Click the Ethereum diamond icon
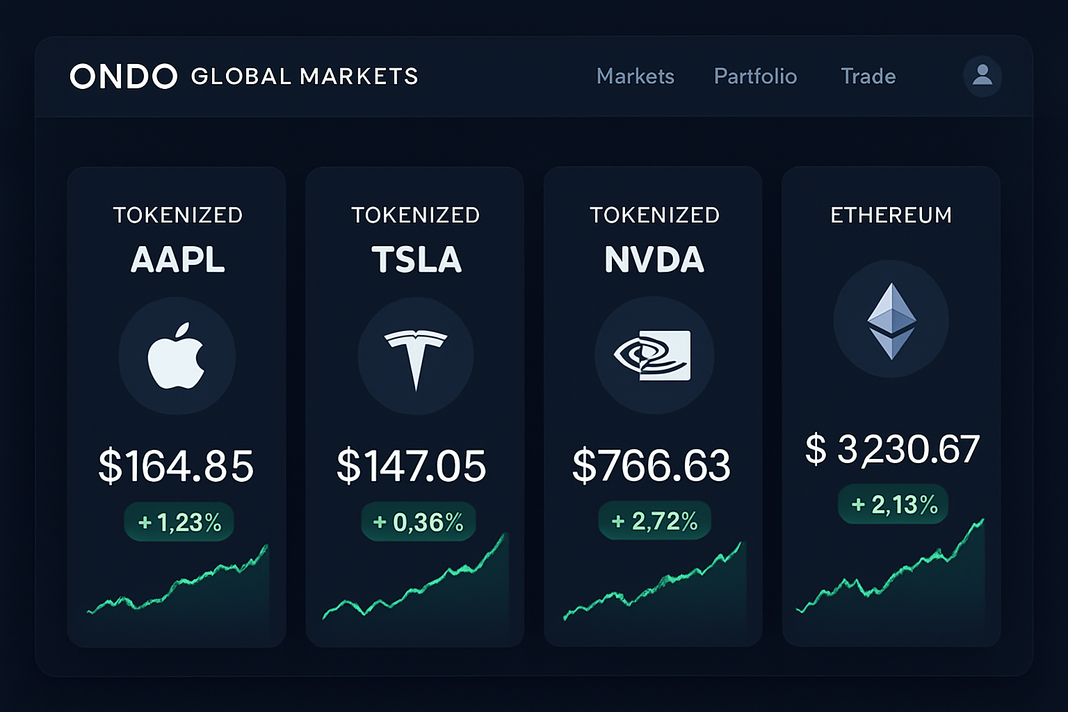 coord(891,320)
